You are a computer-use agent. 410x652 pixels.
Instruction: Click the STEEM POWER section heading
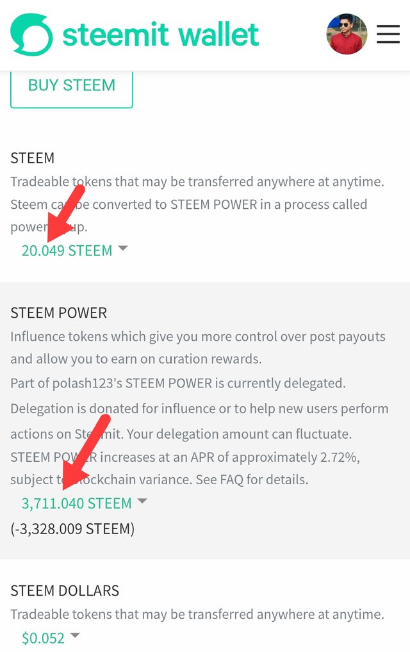(59, 313)
